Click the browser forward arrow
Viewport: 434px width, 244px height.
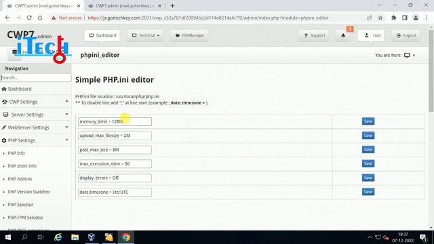pos(18,18)
